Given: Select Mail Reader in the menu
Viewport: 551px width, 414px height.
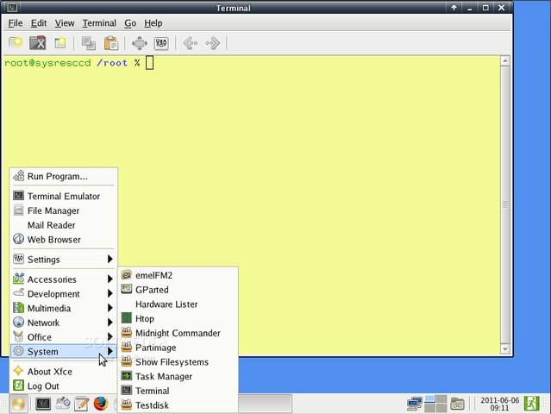Looking at the screenshot, I should [64, 225].
